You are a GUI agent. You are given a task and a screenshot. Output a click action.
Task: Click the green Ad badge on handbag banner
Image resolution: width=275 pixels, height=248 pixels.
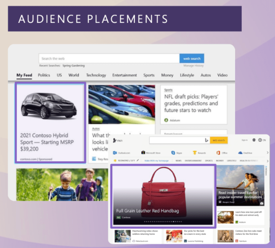(118, 217)
